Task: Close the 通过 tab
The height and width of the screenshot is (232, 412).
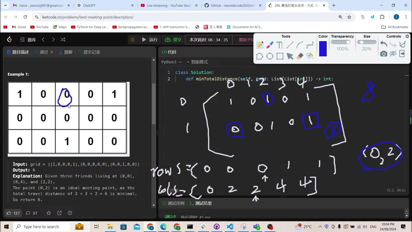Action: 51,52
